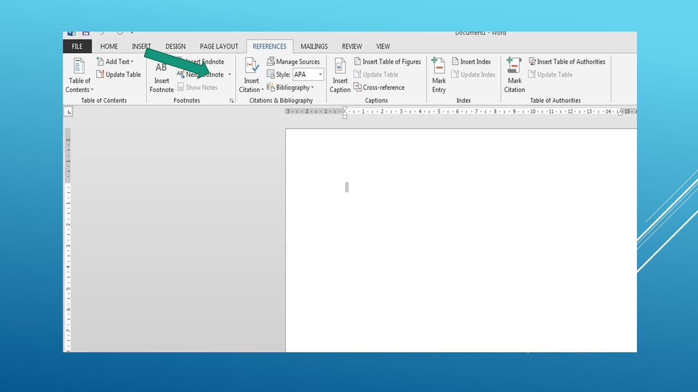
Task: Open the PAGE LAYOUT tab
Action: point(219,46)
